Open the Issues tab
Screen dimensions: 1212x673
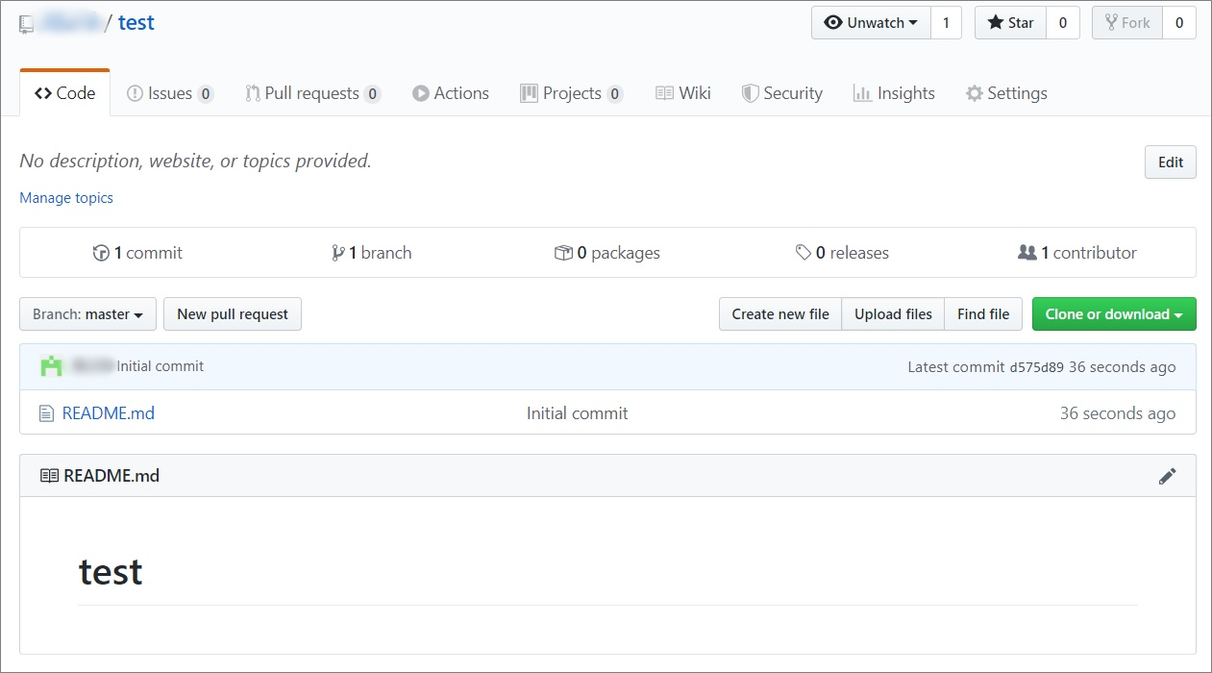[x=170, y=93]
